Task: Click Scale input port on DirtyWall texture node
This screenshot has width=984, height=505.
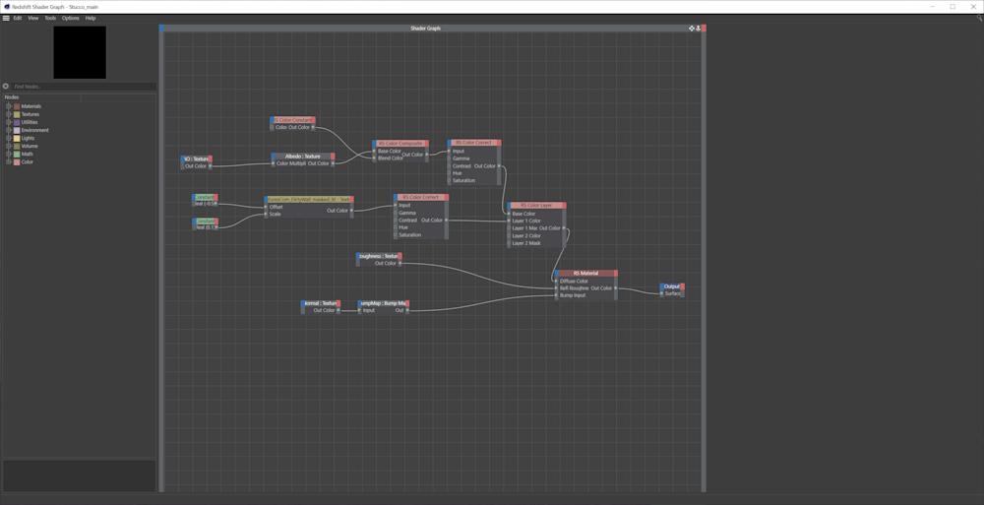Action: click(266, 215)
